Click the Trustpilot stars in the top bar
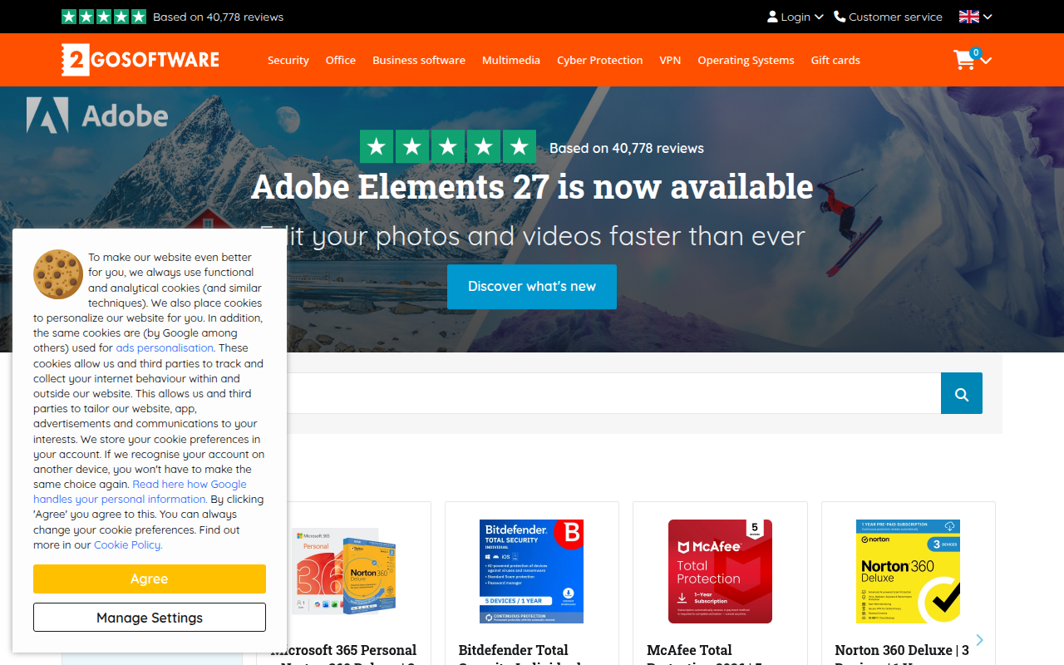The width and height of the screenshot is (1064, 665). [x=104, y=17]
